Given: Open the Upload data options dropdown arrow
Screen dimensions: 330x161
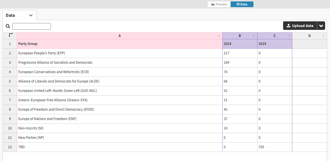Looking at the screenshot, I should [321, 26].
